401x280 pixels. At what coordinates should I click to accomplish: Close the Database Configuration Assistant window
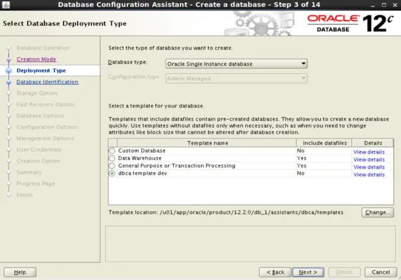click(395, 5)
